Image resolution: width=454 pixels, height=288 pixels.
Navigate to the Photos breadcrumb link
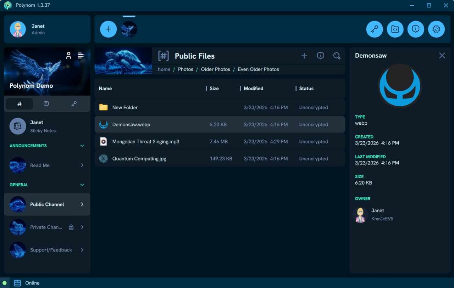click(186, 69)
